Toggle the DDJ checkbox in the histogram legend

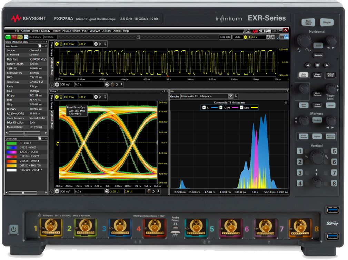coord(241,107)
